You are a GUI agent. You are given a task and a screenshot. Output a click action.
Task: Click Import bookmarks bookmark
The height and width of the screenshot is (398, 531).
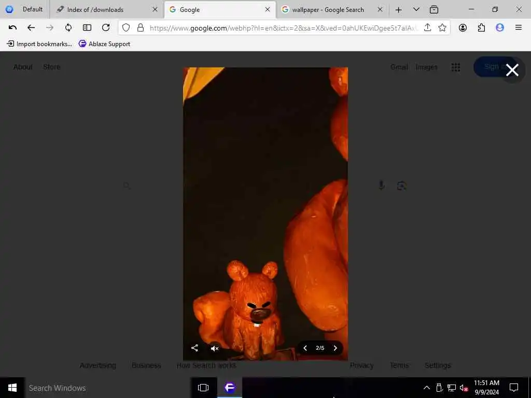[39, 44]
